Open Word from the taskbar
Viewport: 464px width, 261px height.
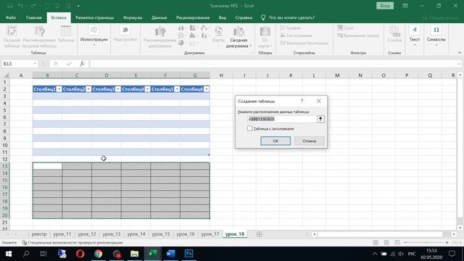171,254
